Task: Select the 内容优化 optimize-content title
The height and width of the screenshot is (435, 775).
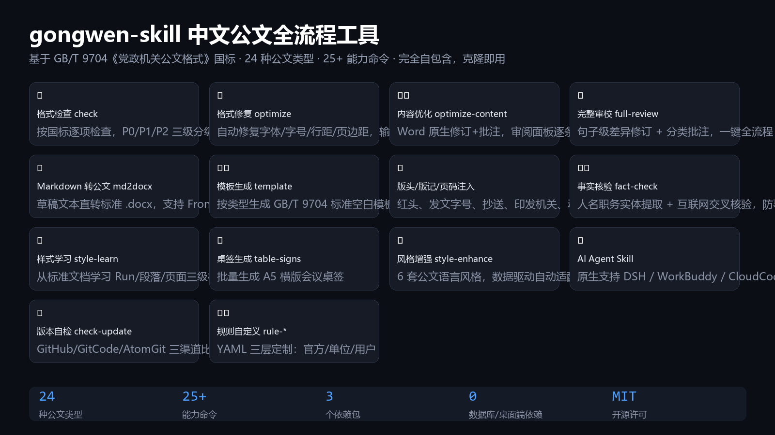Action: click(452, 114)
